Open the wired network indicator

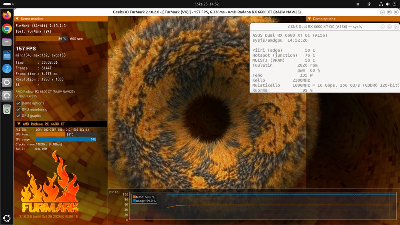381,4
